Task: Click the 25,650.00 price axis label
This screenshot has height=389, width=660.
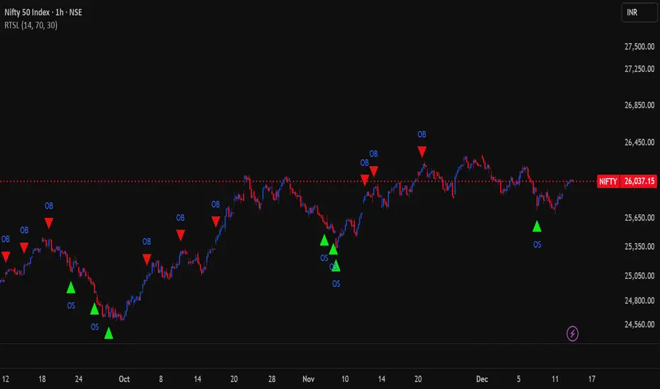Action: point(639,217)
